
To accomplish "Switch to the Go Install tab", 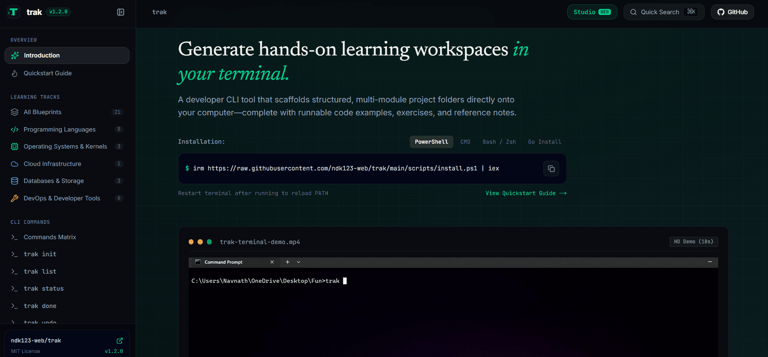I will (545, 142).
